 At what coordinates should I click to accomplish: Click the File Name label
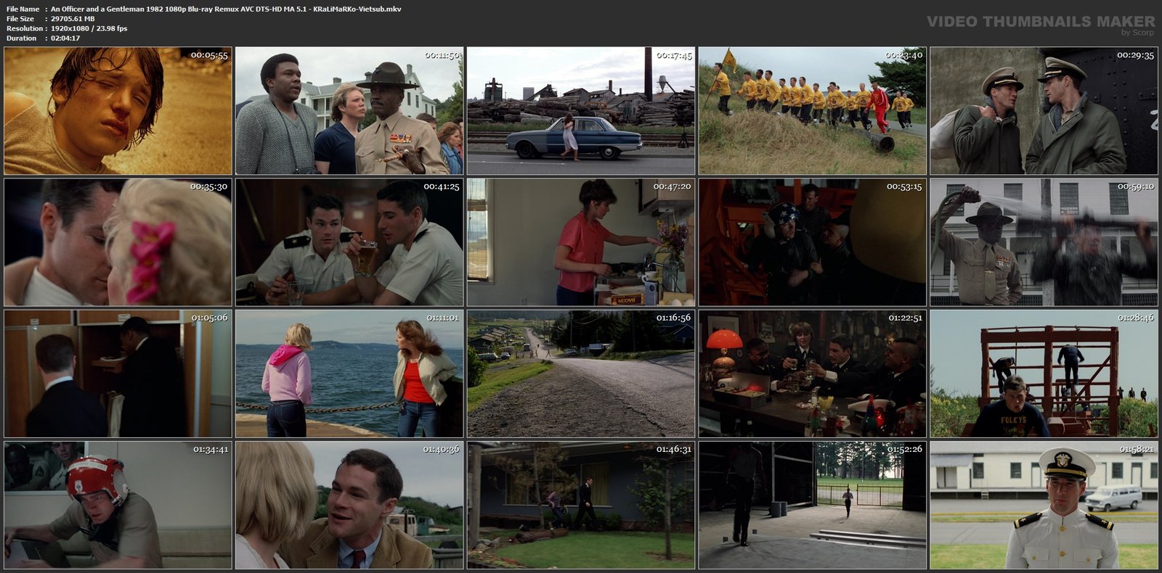click(23, 9)
